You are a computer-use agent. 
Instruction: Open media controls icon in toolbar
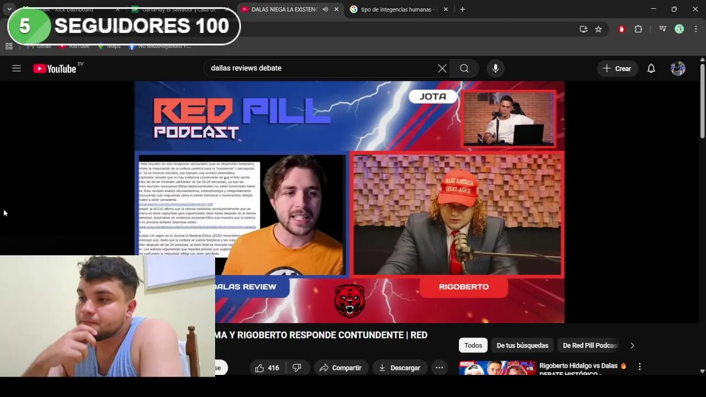[663, 29]
